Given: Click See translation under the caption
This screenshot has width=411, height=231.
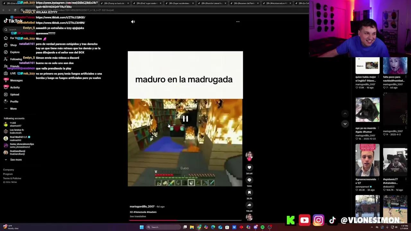Looking at the screenshot, I should [138, 216].
